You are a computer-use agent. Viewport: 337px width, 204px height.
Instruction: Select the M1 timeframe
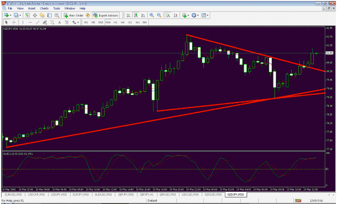click(86, 22)
